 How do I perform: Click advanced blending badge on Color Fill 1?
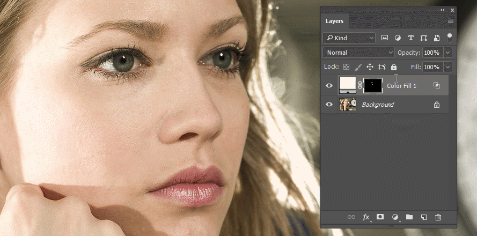pyautogui.click(x=437, y=85)
